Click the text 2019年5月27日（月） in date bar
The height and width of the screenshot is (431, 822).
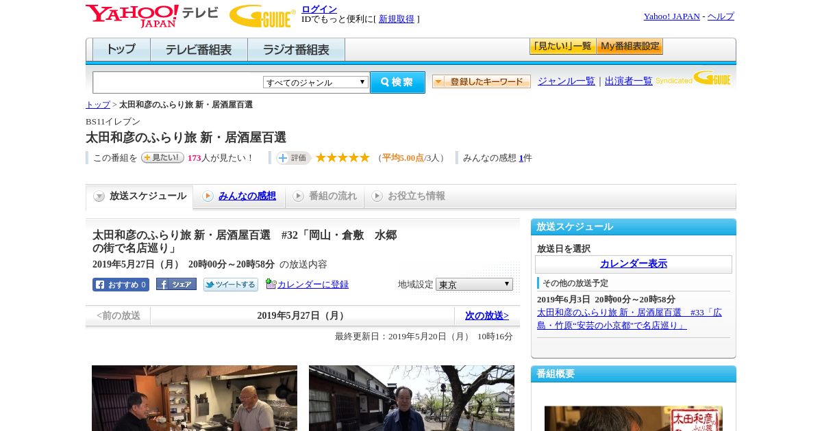click(302, 316)
